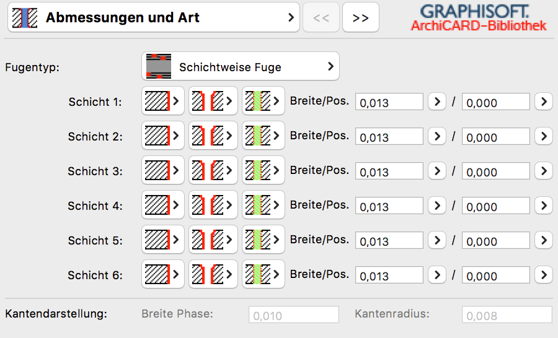Click the Schicht 5 Breite input field
Viewport: 558px width, 338px height.
pyautogui.click(x=389, y=241)
